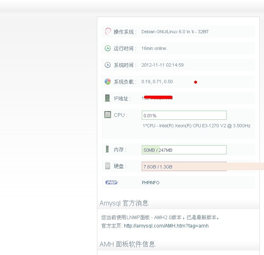This screenshot has width=264, height=255.
Task: Click the green clock icon beside 运行时间
Action: pos(108,48)
